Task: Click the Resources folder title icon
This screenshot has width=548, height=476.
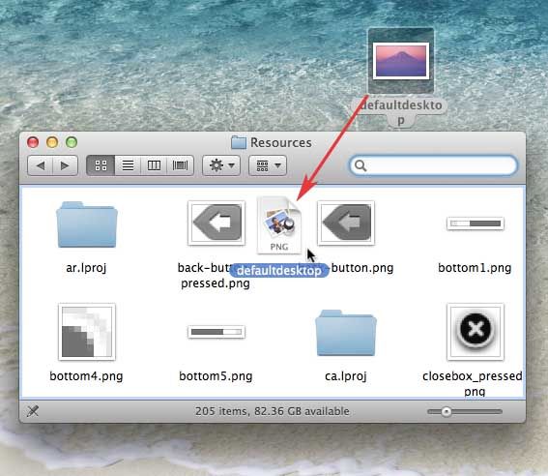Action: tap(239, 142)
